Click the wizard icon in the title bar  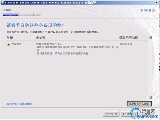tap(3, 2)
